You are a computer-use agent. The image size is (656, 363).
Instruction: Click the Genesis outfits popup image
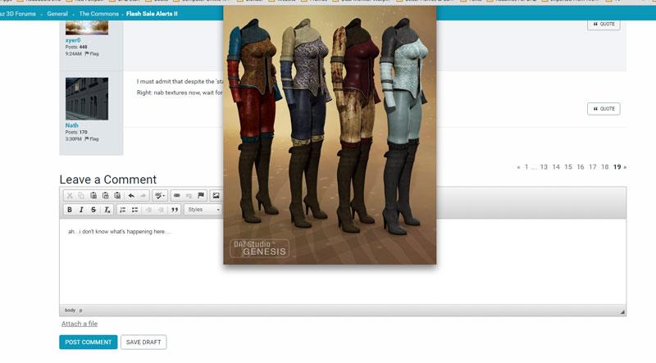(330, 134)
